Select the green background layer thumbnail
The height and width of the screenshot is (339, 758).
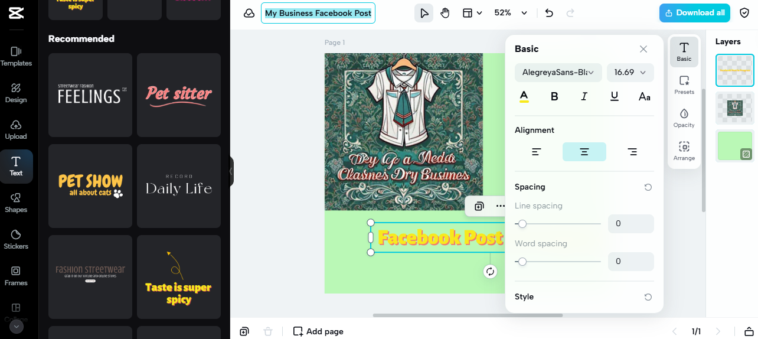(735, 146)
